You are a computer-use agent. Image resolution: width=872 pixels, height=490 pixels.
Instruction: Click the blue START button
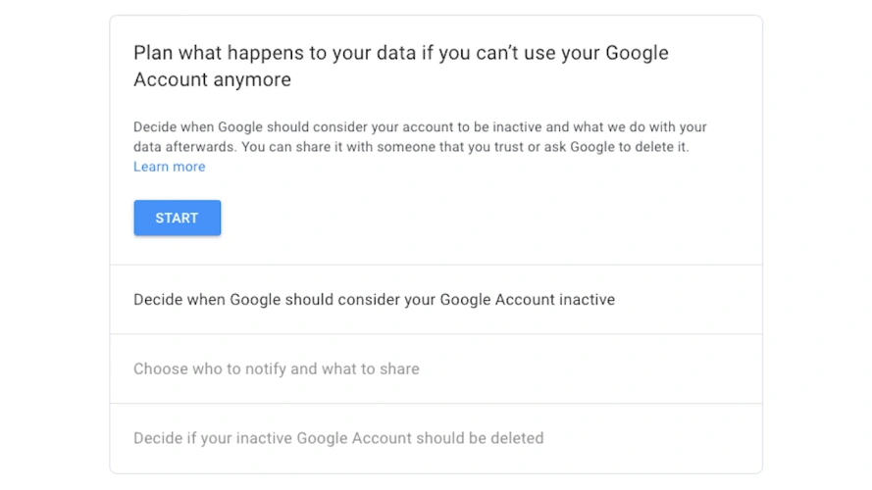tap(177, 218)
